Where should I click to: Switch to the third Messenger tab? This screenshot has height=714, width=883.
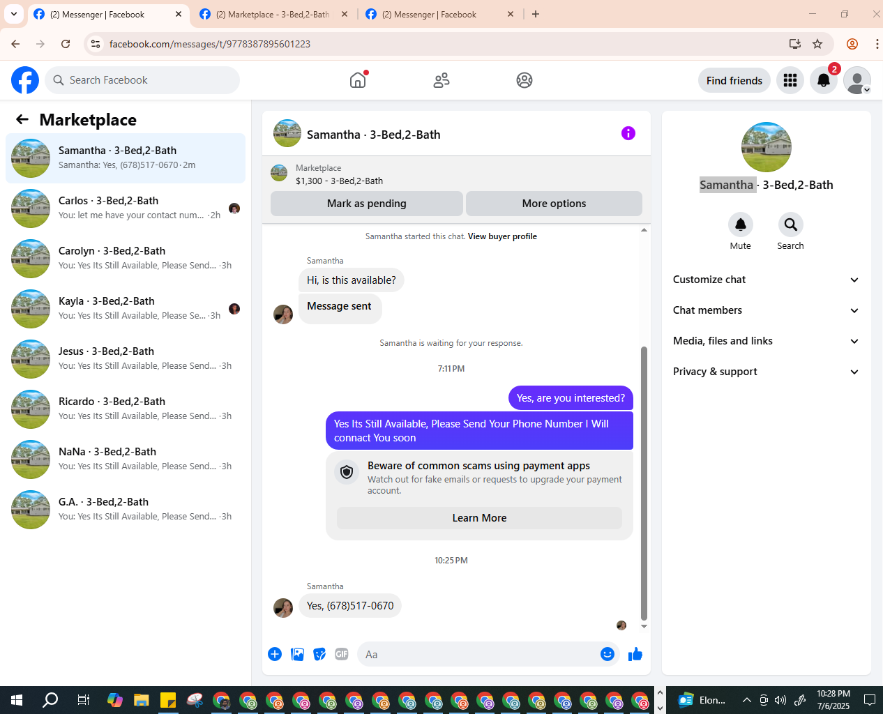tap(439, 14)
